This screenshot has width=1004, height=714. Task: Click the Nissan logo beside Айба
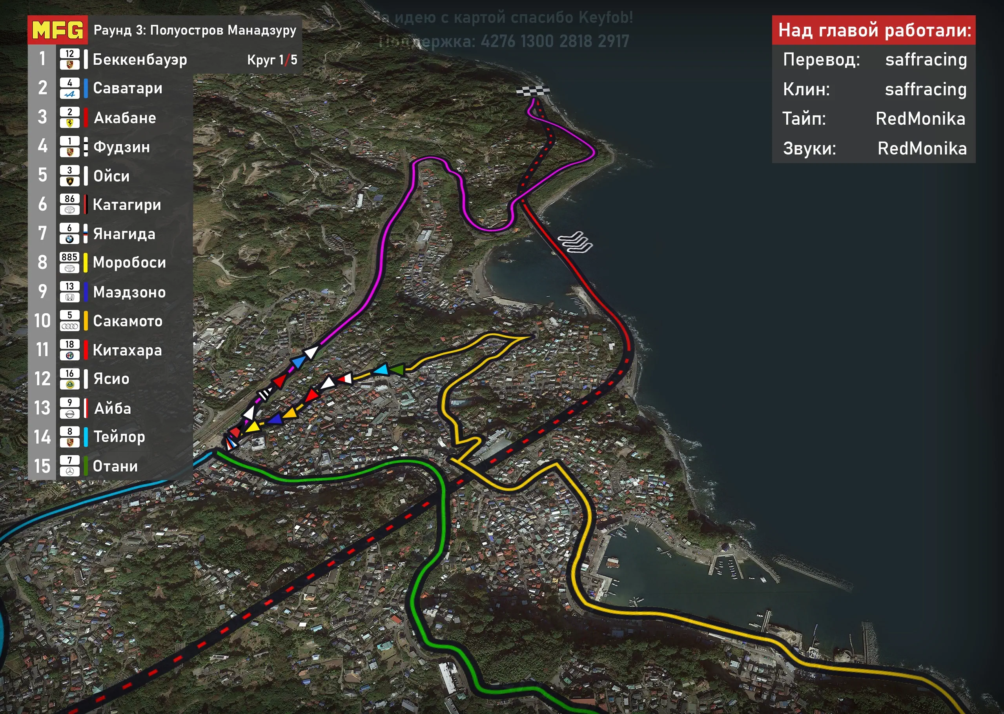pyautogui.click(x=69, y=414)
